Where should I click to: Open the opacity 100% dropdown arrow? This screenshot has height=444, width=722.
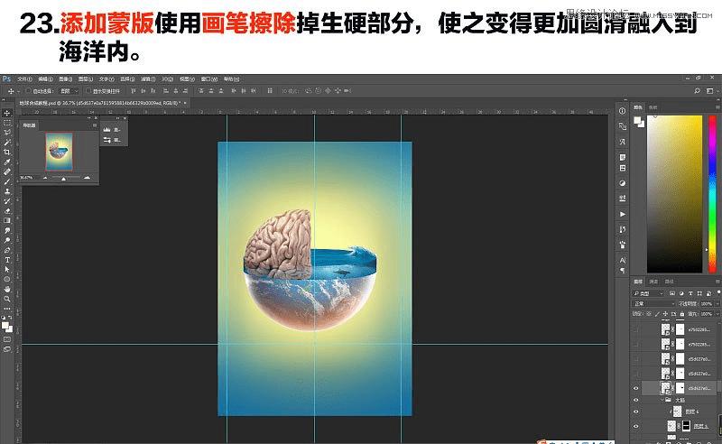(717, 304)
